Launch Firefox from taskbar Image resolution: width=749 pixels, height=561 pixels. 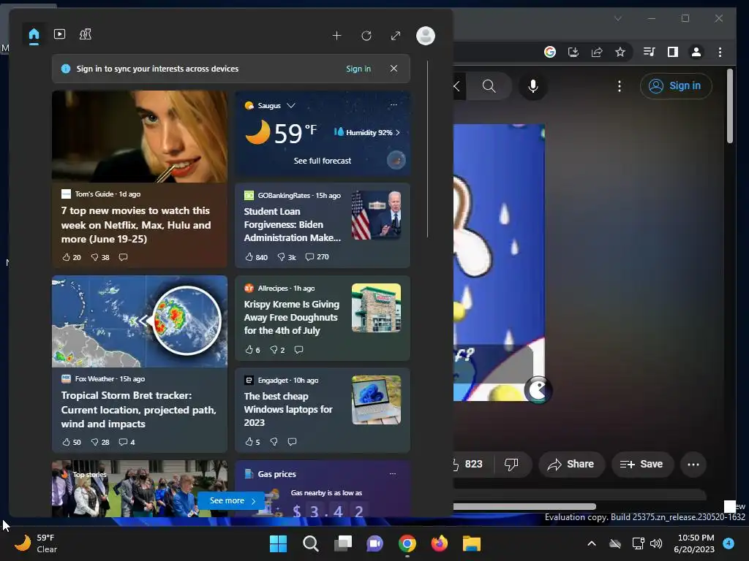click(x=440, y=543)
